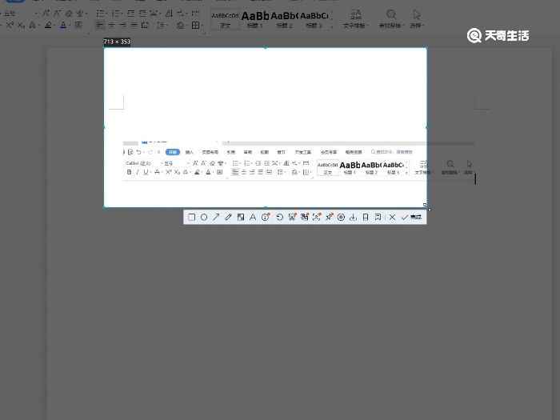Click the paragraph shading icon in top ribbon
Image resolution: width=560 pixels, height=420 pixels.
[181, 25]
